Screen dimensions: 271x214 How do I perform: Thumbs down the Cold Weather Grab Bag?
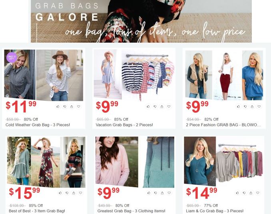click(65, 106)
